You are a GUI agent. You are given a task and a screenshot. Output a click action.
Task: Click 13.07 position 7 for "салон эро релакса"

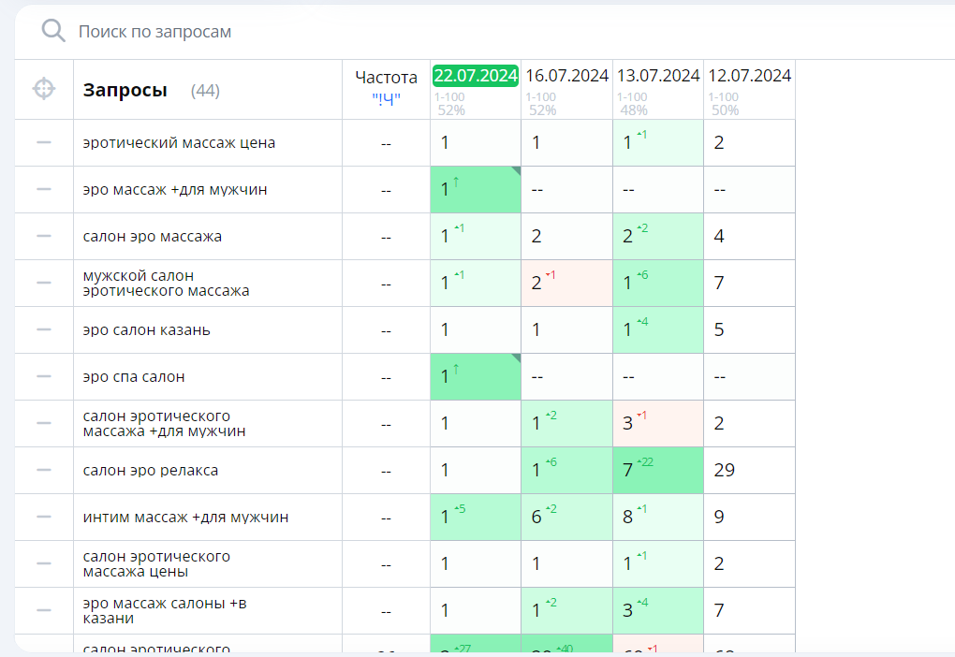658,470
